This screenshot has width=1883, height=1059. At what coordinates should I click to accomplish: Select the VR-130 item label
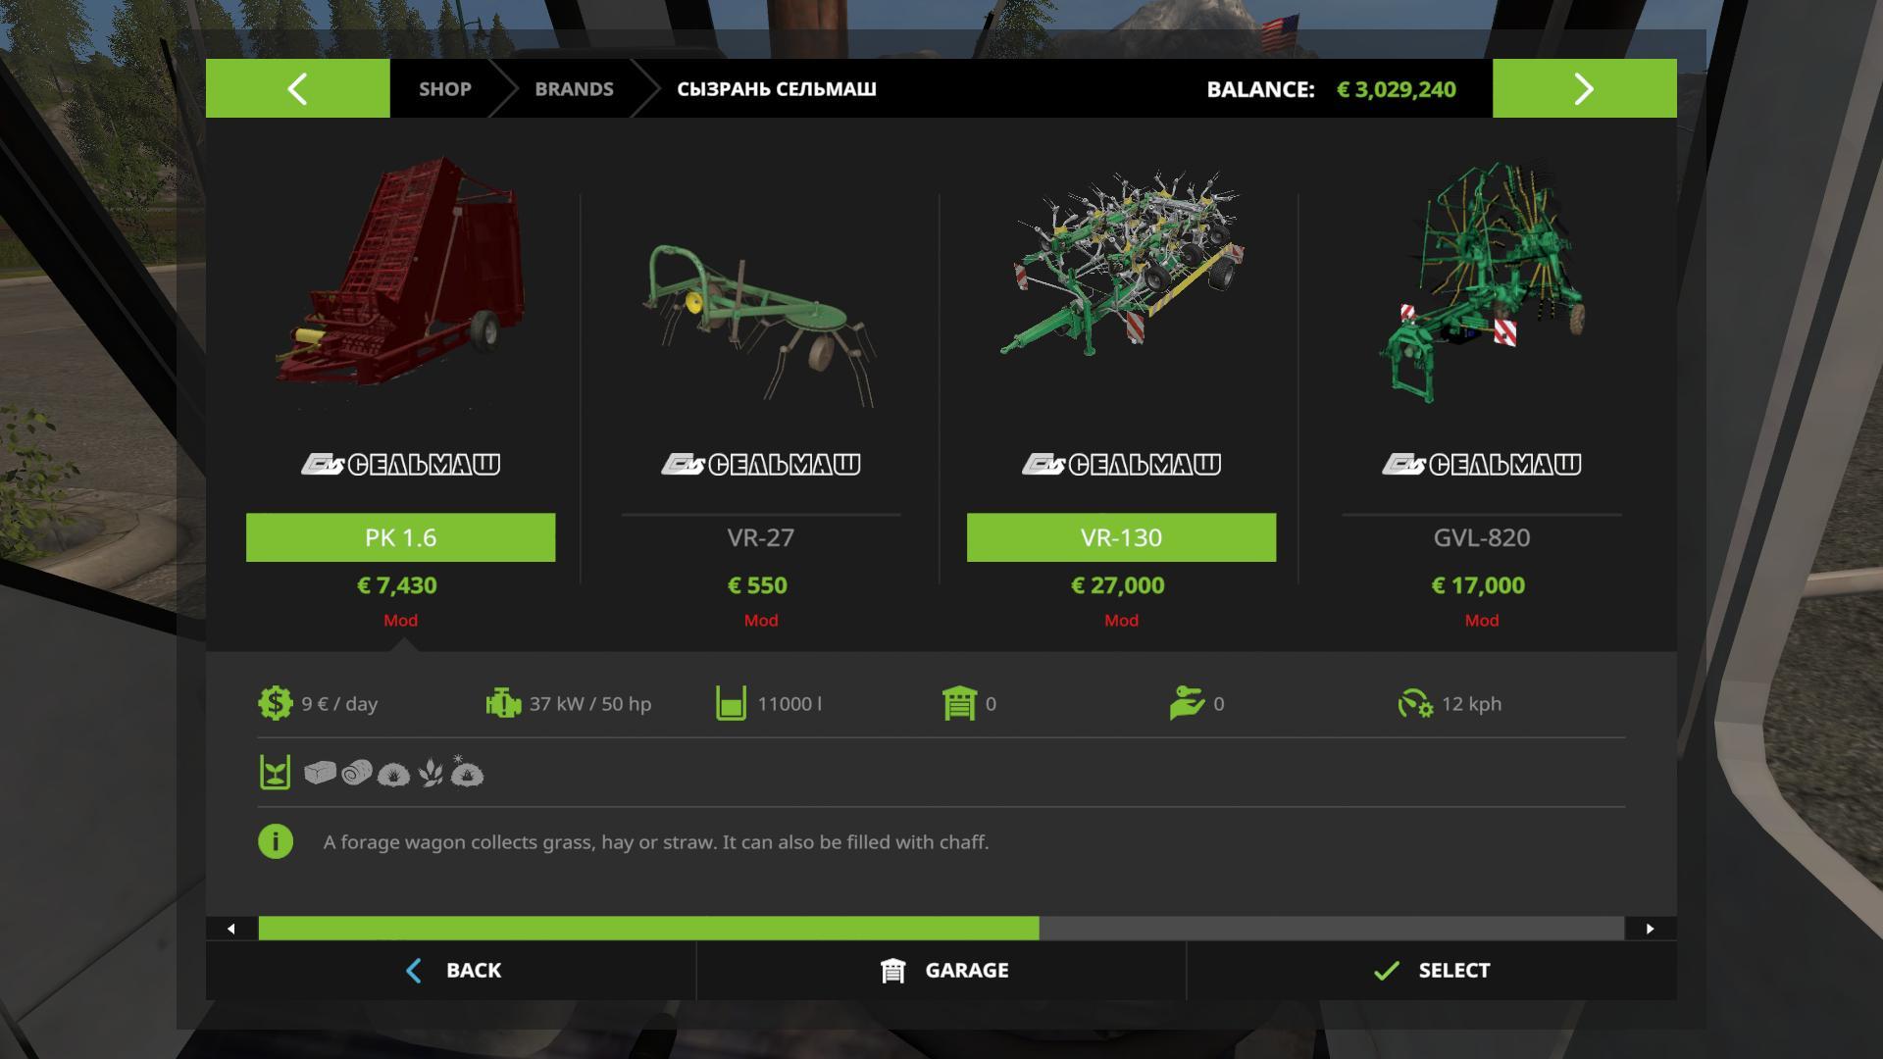coord(1121,537)
